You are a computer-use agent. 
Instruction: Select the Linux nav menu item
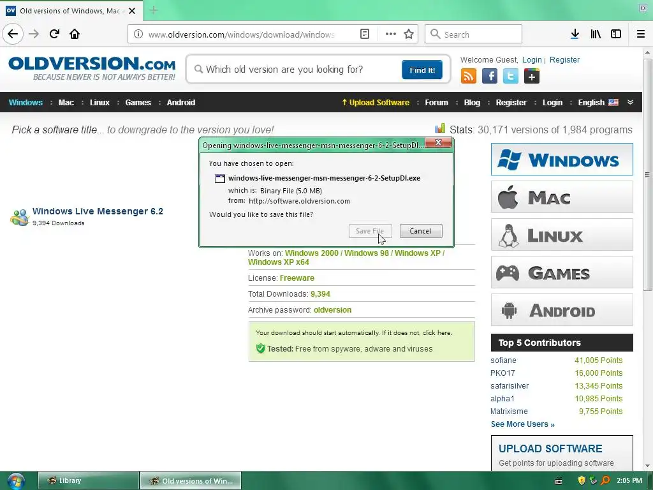99,103
